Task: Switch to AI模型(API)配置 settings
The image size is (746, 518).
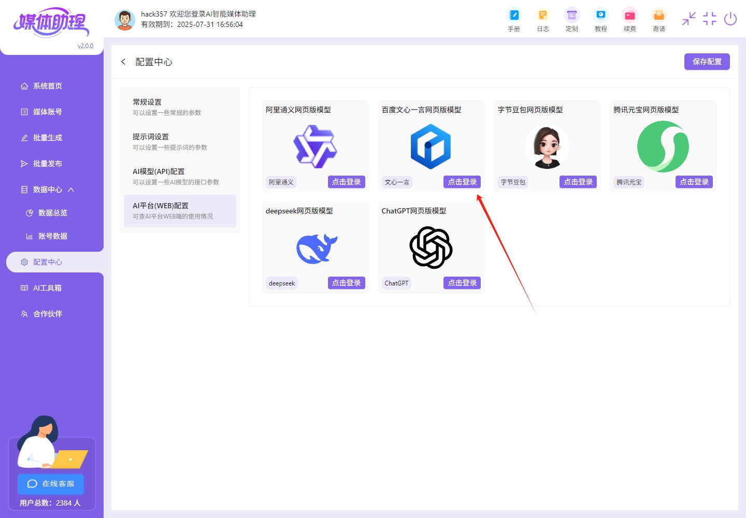Action: coord(158,171)
